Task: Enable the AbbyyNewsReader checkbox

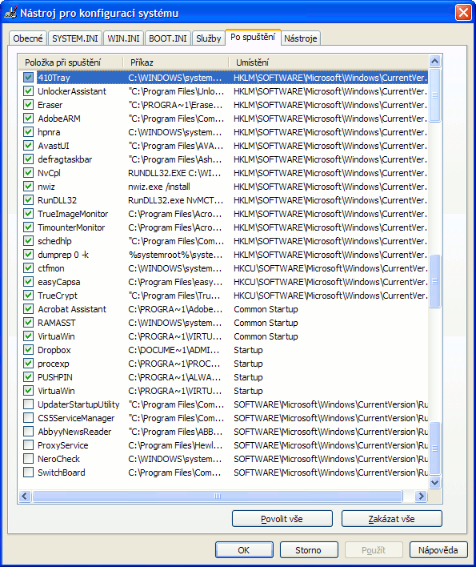Action: [x=28, y=432]
